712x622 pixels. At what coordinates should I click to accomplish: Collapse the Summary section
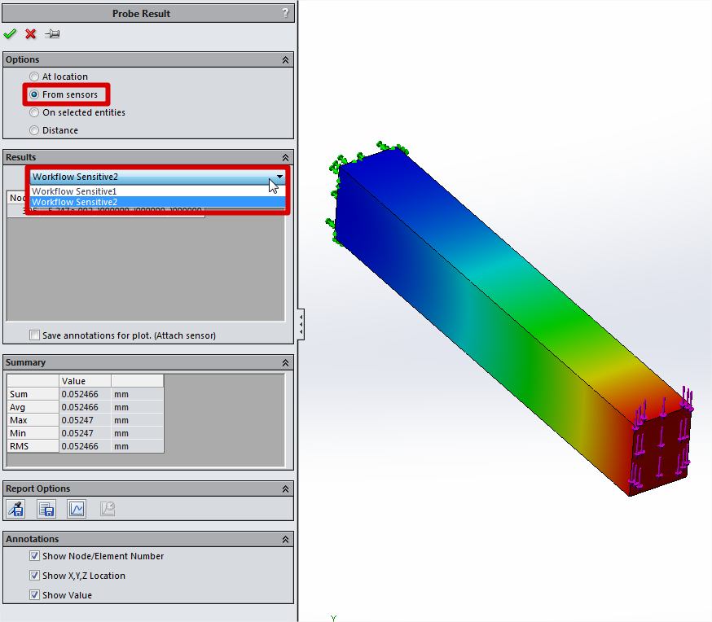285,363
